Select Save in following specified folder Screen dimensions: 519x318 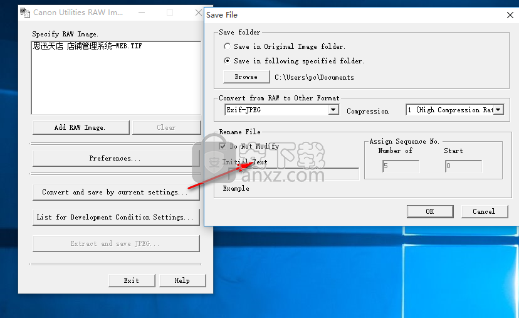(x=228, y=61)
